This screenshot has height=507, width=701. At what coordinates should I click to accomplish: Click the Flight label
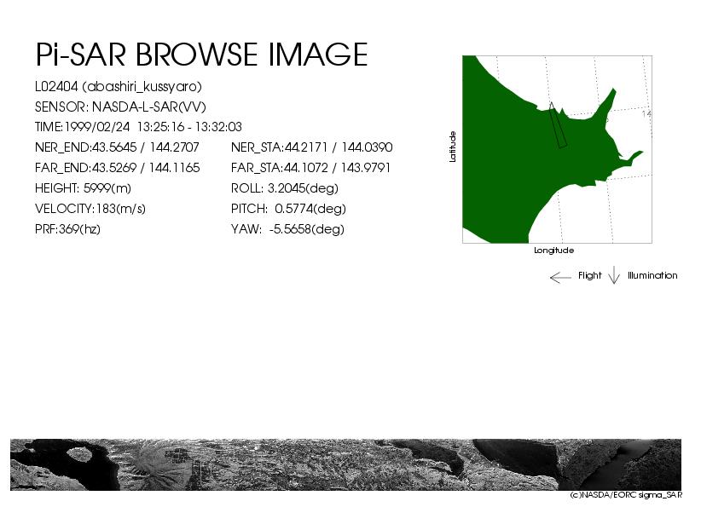589,275
